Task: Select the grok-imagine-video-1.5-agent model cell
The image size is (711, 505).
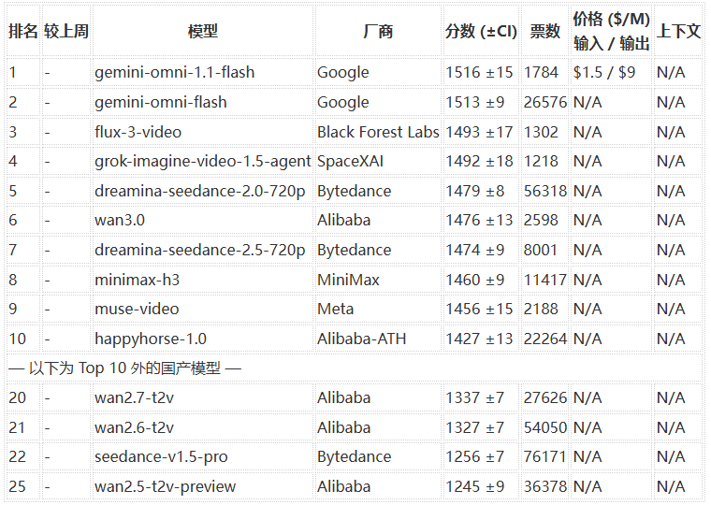Action: [x=203, y=162]
